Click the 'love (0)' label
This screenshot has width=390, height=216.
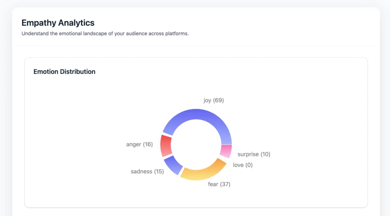click(x=243, y=165)
